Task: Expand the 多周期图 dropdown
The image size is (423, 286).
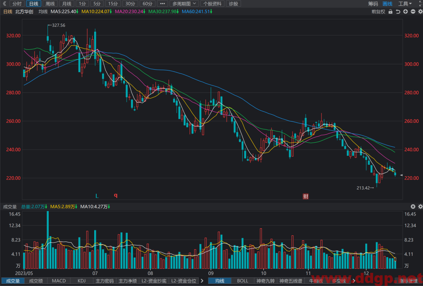Action: click(184, 3)
